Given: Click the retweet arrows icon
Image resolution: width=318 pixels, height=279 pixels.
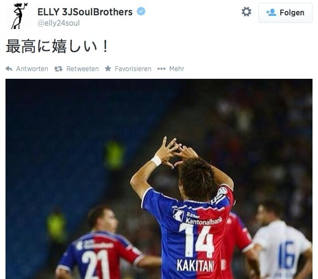Looking at the screenshot, I should (x=59, y=69).
